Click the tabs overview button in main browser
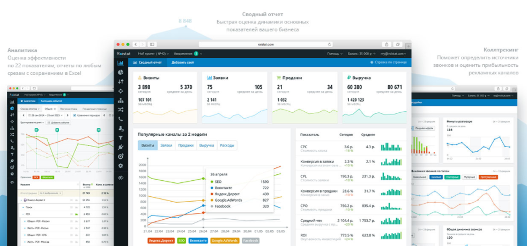The image size is (527, 246). (397, 44)
